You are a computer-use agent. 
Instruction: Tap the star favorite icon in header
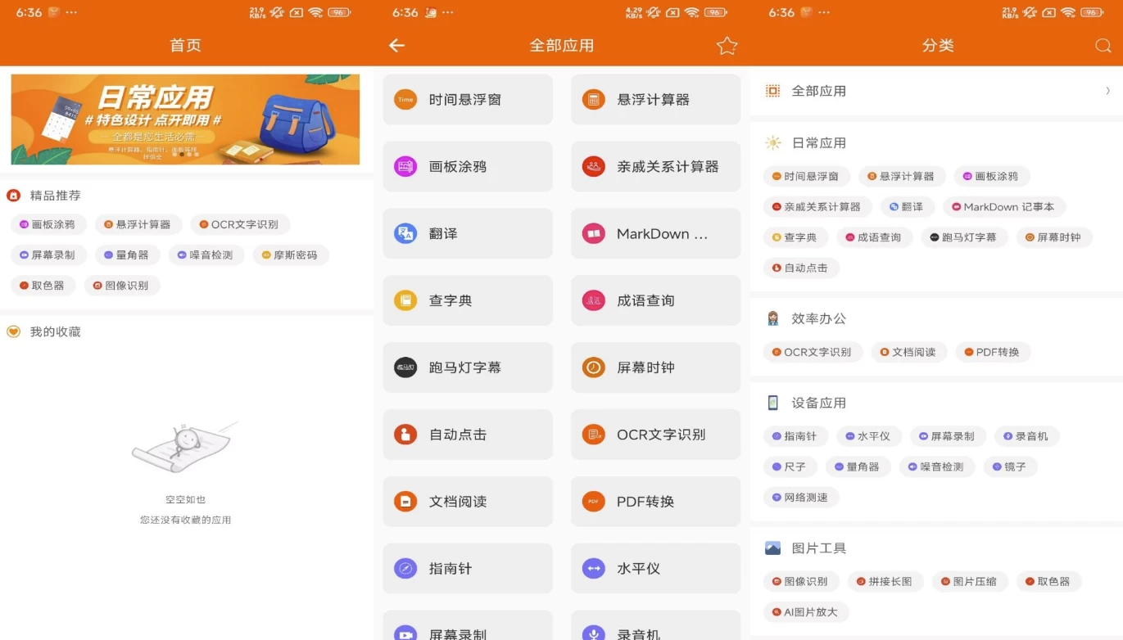point(727,46)
